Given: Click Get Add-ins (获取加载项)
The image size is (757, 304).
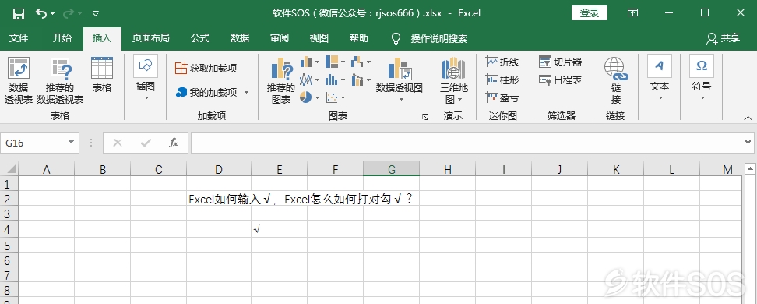Looking at the screenshot, I should [206, 68].
